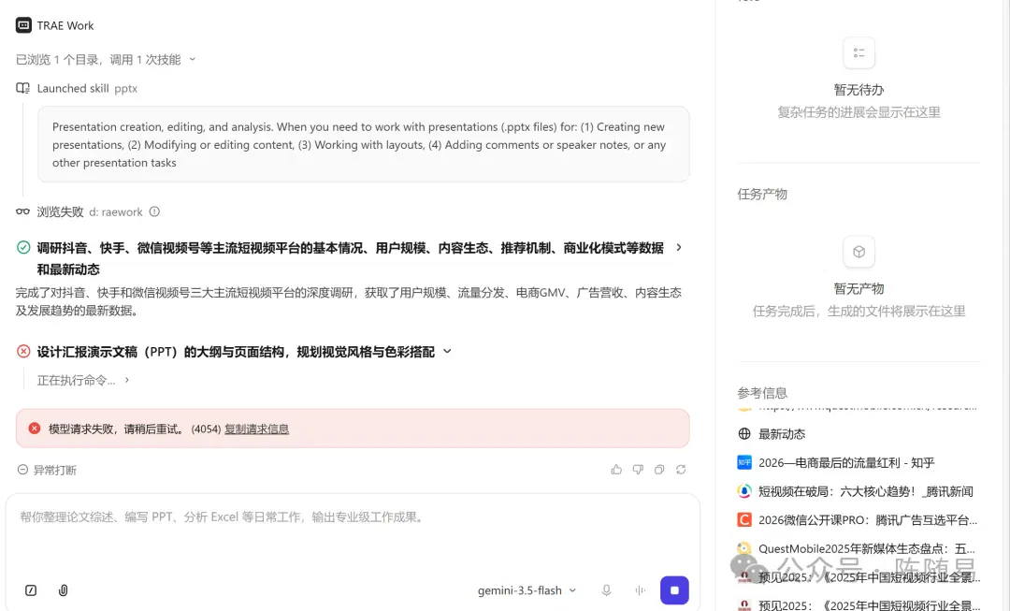Expand the 正在执行命令 step arrow
1010x611 pixels.
127,380
